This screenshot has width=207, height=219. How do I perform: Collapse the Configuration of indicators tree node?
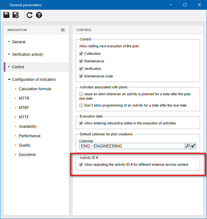pyautogui.click(x=9, y=80)
